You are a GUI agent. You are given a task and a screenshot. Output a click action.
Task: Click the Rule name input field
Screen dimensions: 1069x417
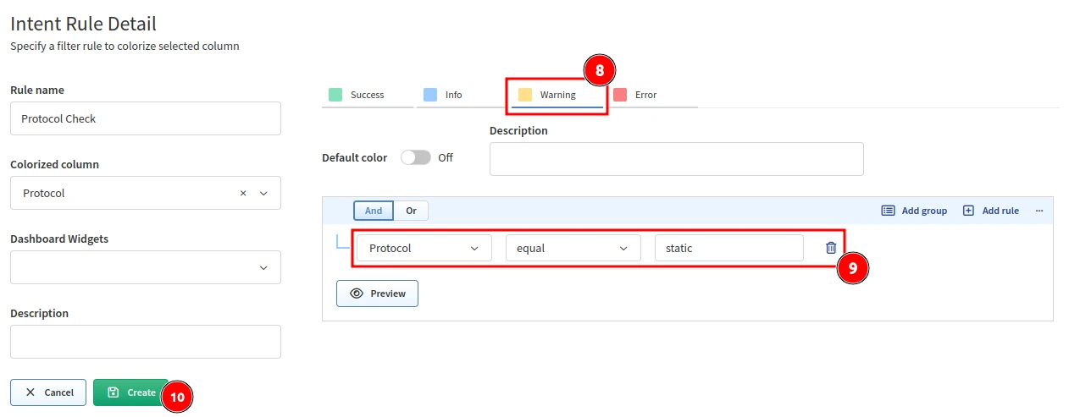coord(145,118)
